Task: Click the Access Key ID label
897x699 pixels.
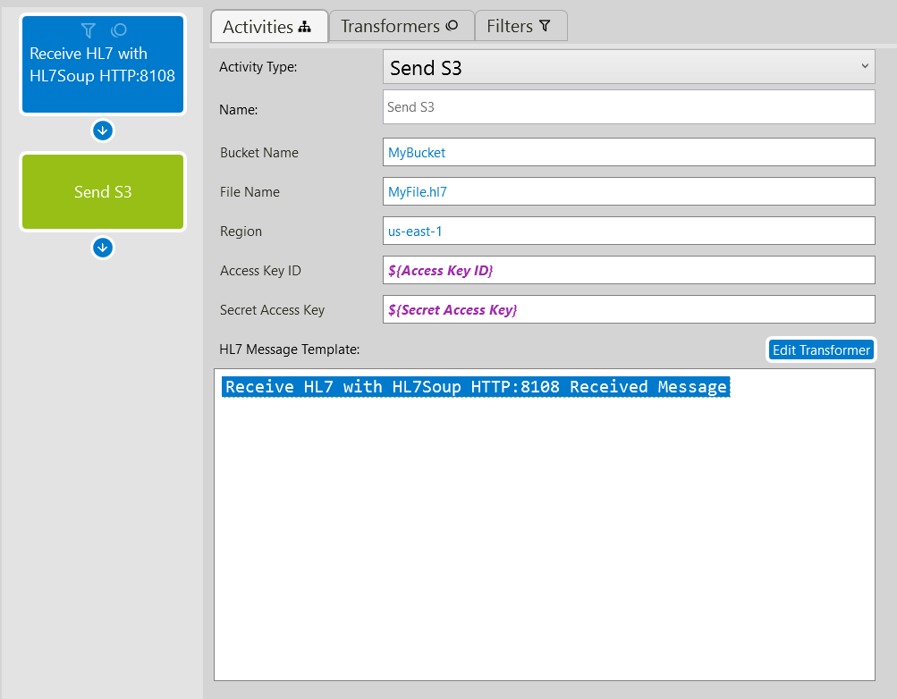Action: [260, 270]
